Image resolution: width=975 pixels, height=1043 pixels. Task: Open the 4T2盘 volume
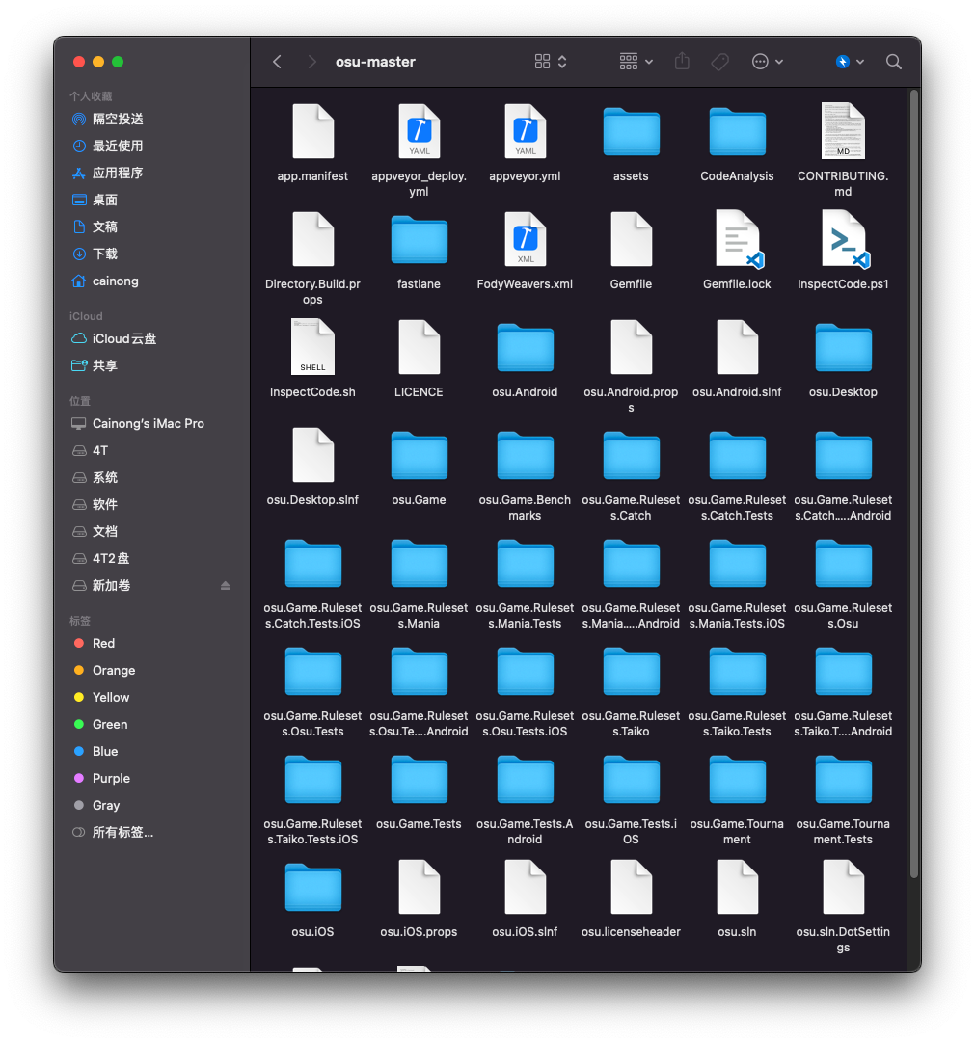click(151, 558)
